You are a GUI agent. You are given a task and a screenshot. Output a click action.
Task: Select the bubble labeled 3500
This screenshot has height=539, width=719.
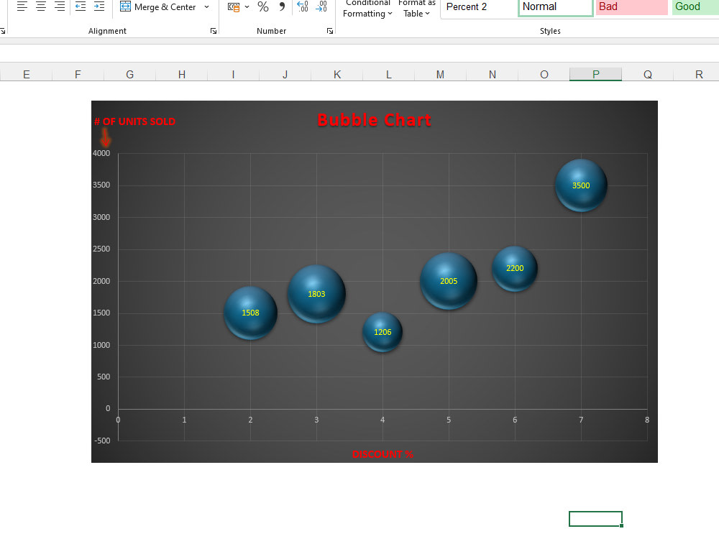581,185
